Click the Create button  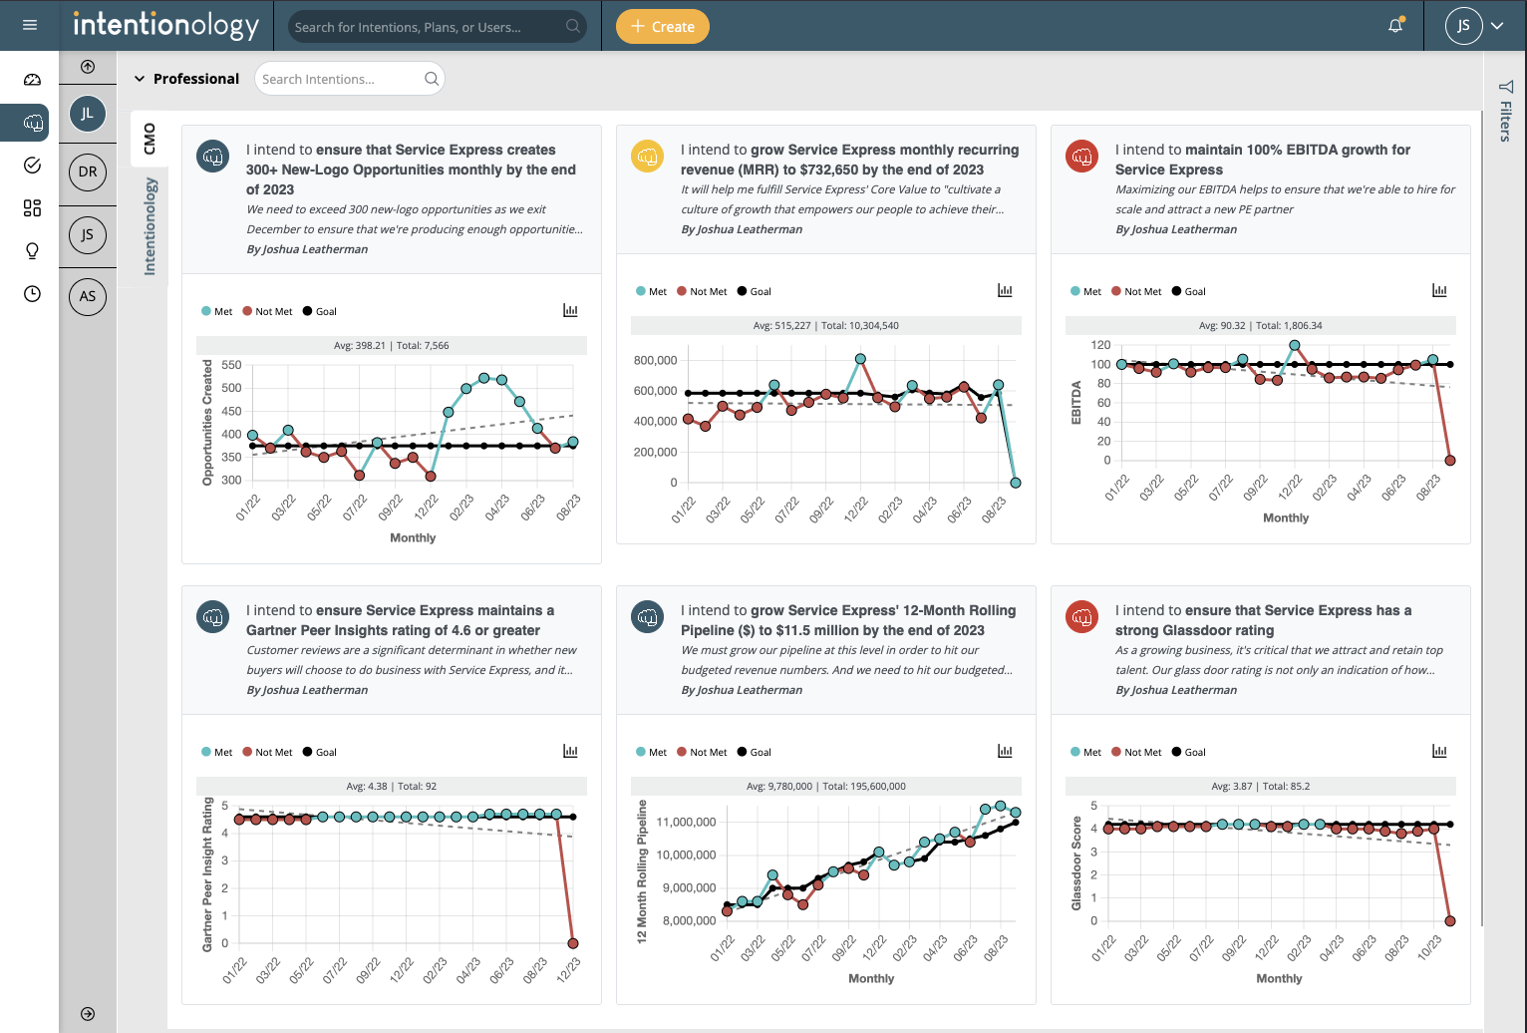tap(662, 27)
